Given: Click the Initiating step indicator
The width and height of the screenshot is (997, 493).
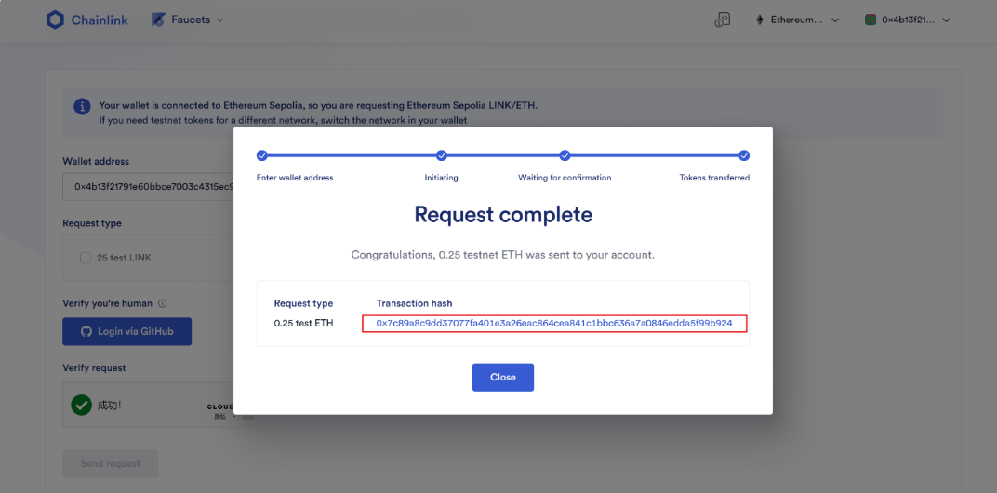Looking at the screenshot, I should click(441, 156).
